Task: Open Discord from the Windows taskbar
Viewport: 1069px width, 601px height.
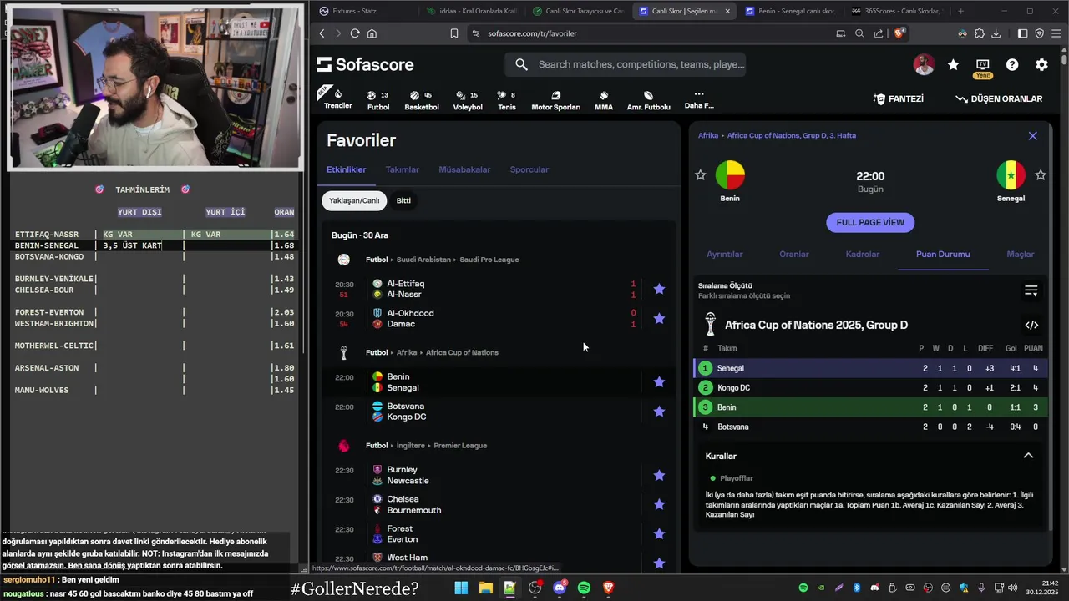Action: [560, 588]
